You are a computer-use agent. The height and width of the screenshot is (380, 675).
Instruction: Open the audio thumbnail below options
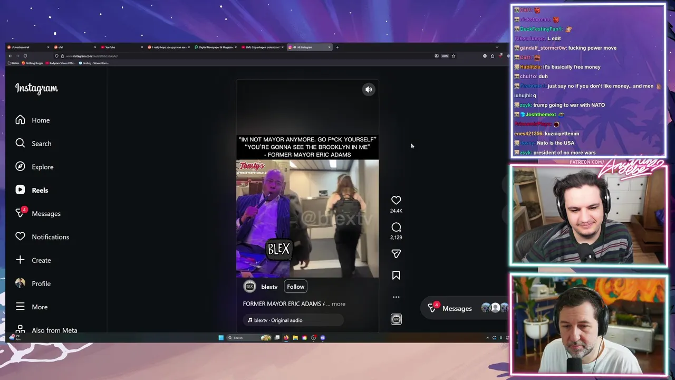[396, 319]
